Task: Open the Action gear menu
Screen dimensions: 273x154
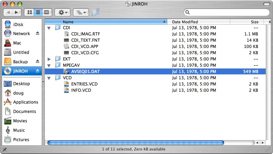Action: coord(63,13)
